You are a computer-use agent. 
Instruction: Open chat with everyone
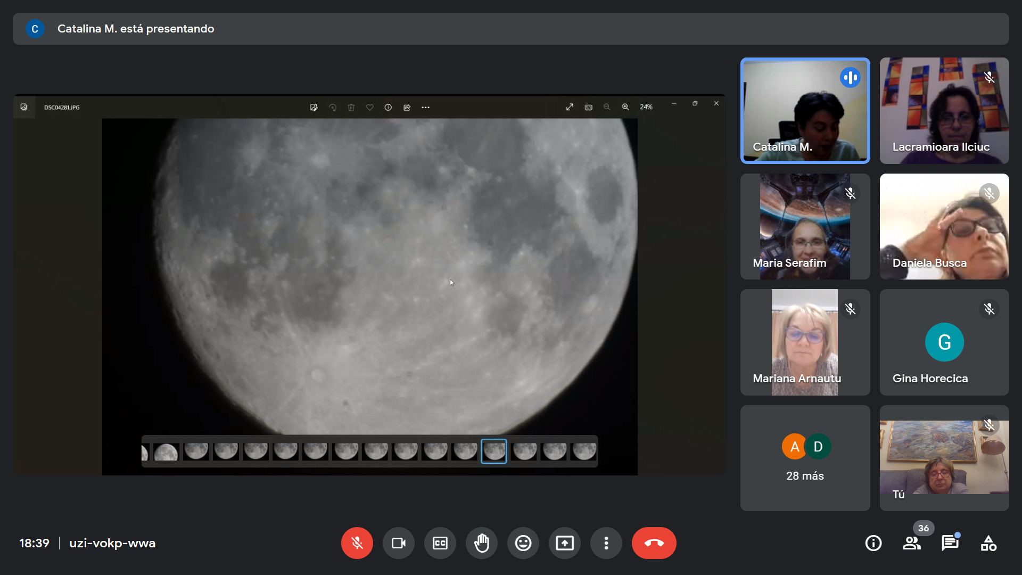950,543
